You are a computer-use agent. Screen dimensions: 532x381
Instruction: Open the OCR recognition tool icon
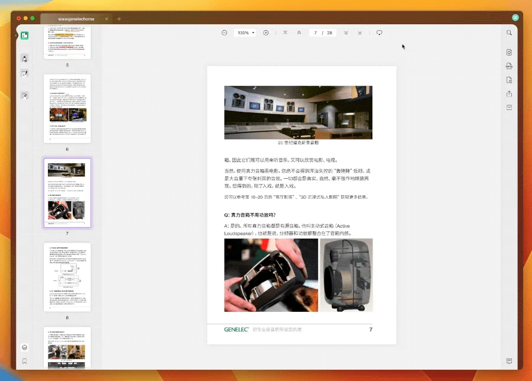point(509,52)
